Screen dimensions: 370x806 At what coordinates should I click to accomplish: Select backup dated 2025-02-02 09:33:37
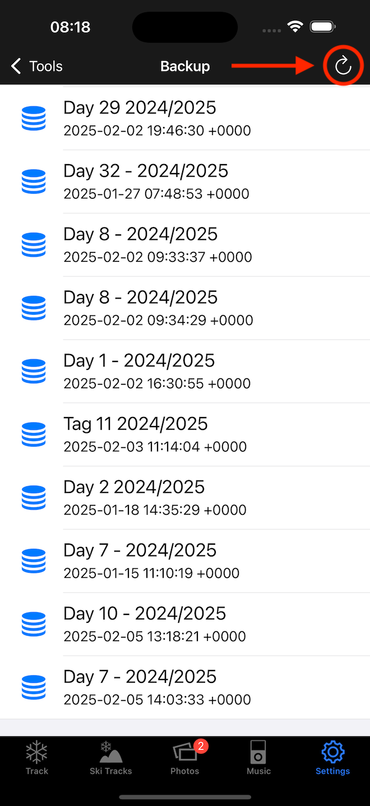pyautogui.click(x=158, y=244)
